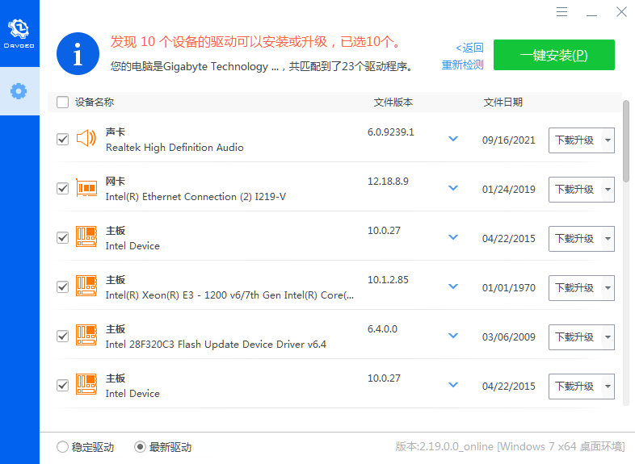This screenshot has width=635, height=464.
Task: Open 下载升级 dropdown arrow for 28F320C3 Flash row
Action: pos(608,337)
